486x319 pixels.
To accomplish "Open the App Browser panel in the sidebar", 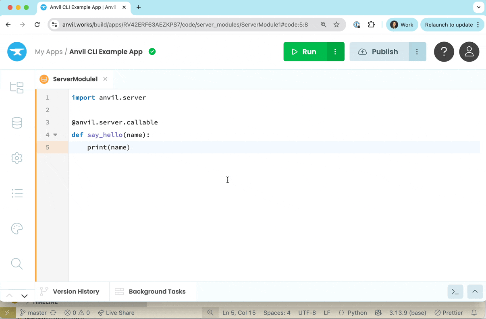I will (x=17, y=87).
